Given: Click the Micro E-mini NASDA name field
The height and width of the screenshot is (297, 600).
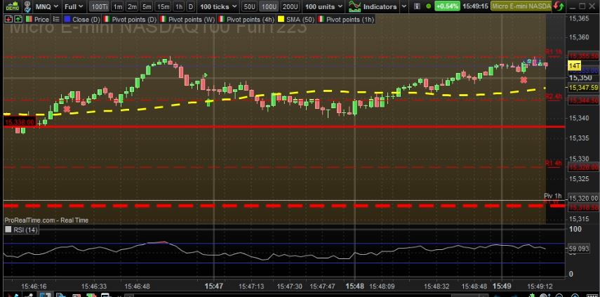Looking at the screenshot, I should pos(521,6).
